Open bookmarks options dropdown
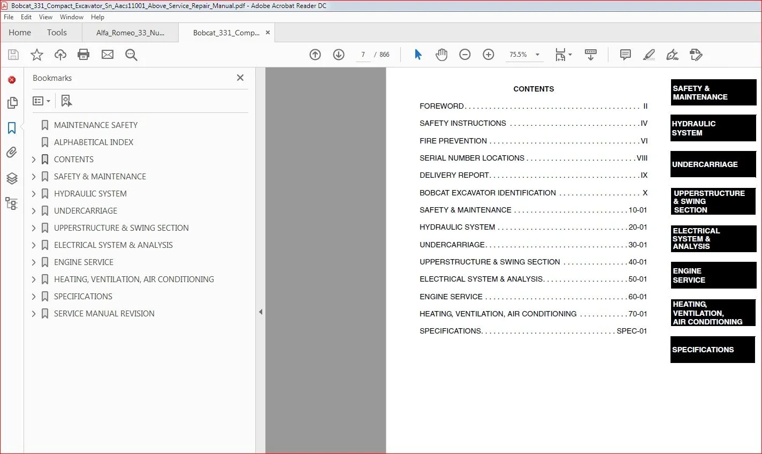Screen dimensions: 762x454 (42, 101)
